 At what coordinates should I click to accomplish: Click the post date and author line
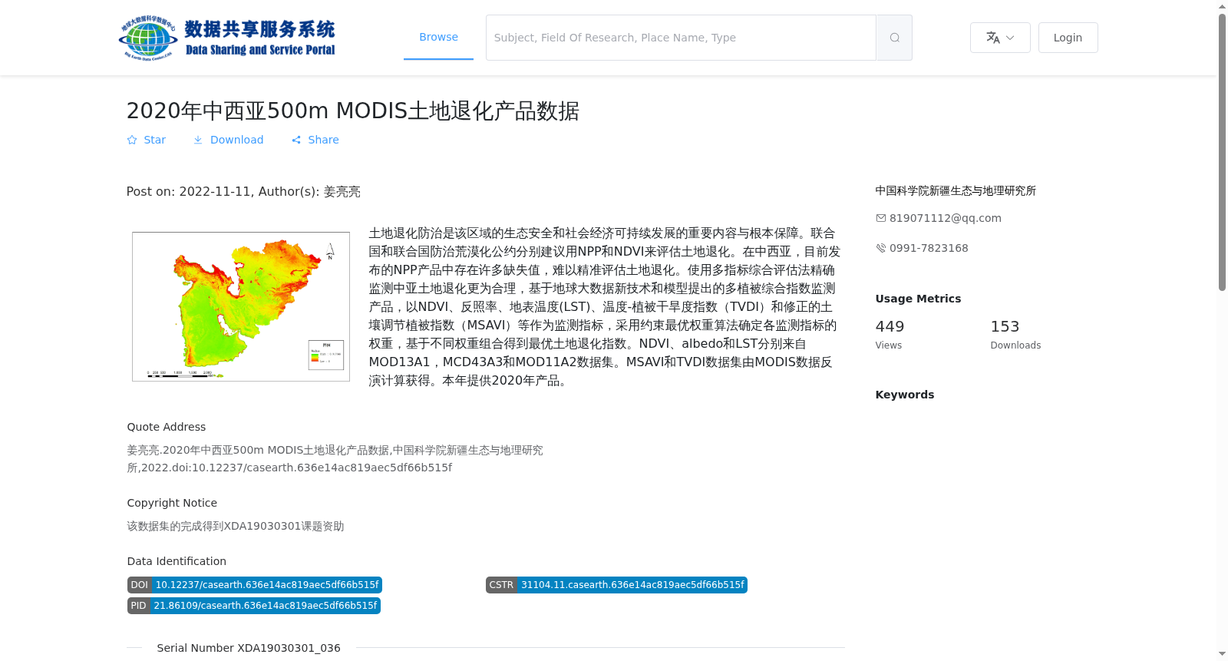point(243,192)
